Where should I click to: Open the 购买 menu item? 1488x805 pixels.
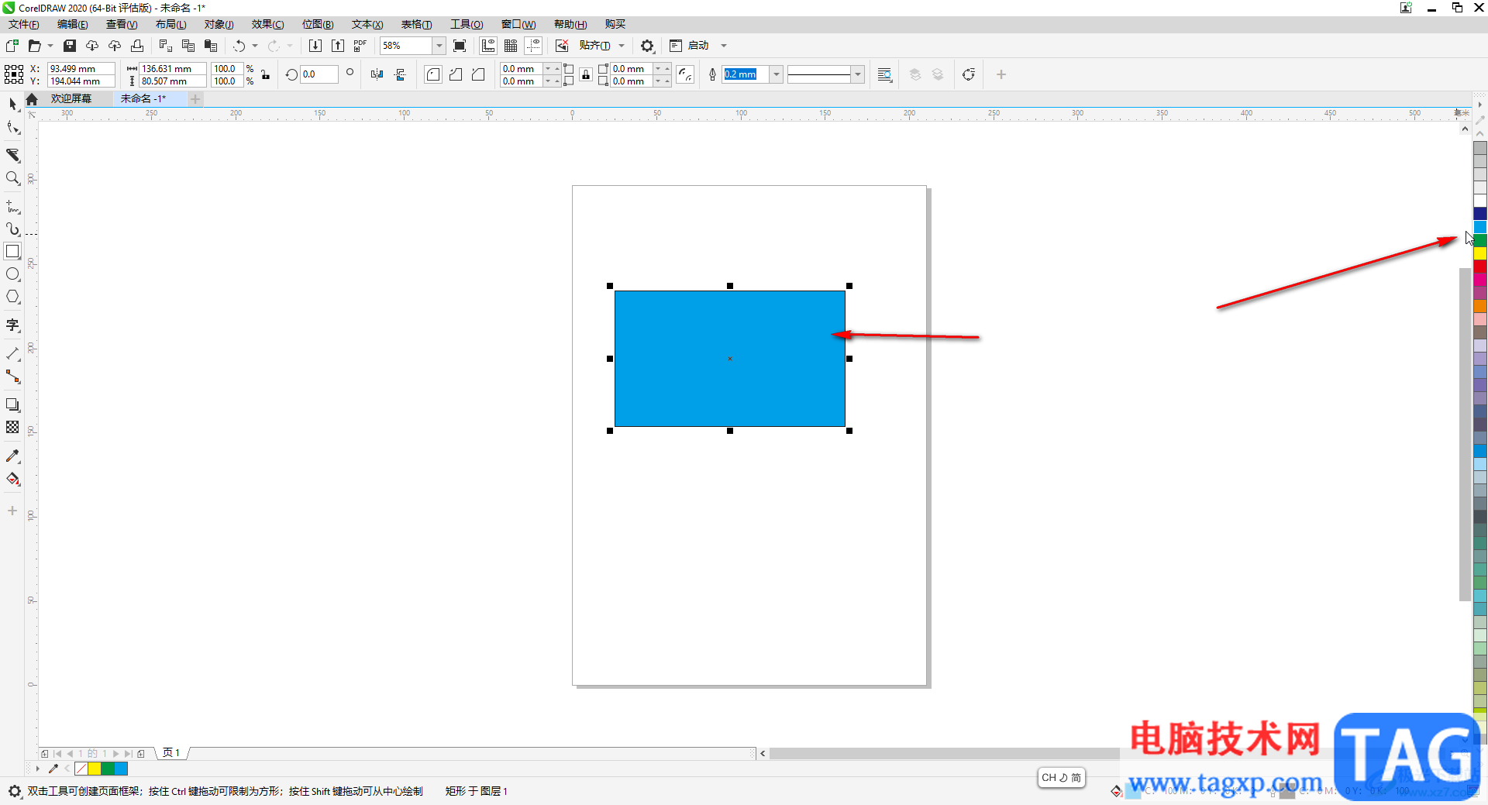[615, 24]
